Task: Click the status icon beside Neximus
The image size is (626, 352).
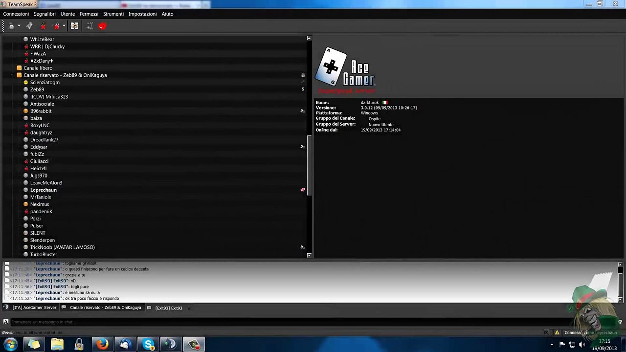Action: coord(26,204)
